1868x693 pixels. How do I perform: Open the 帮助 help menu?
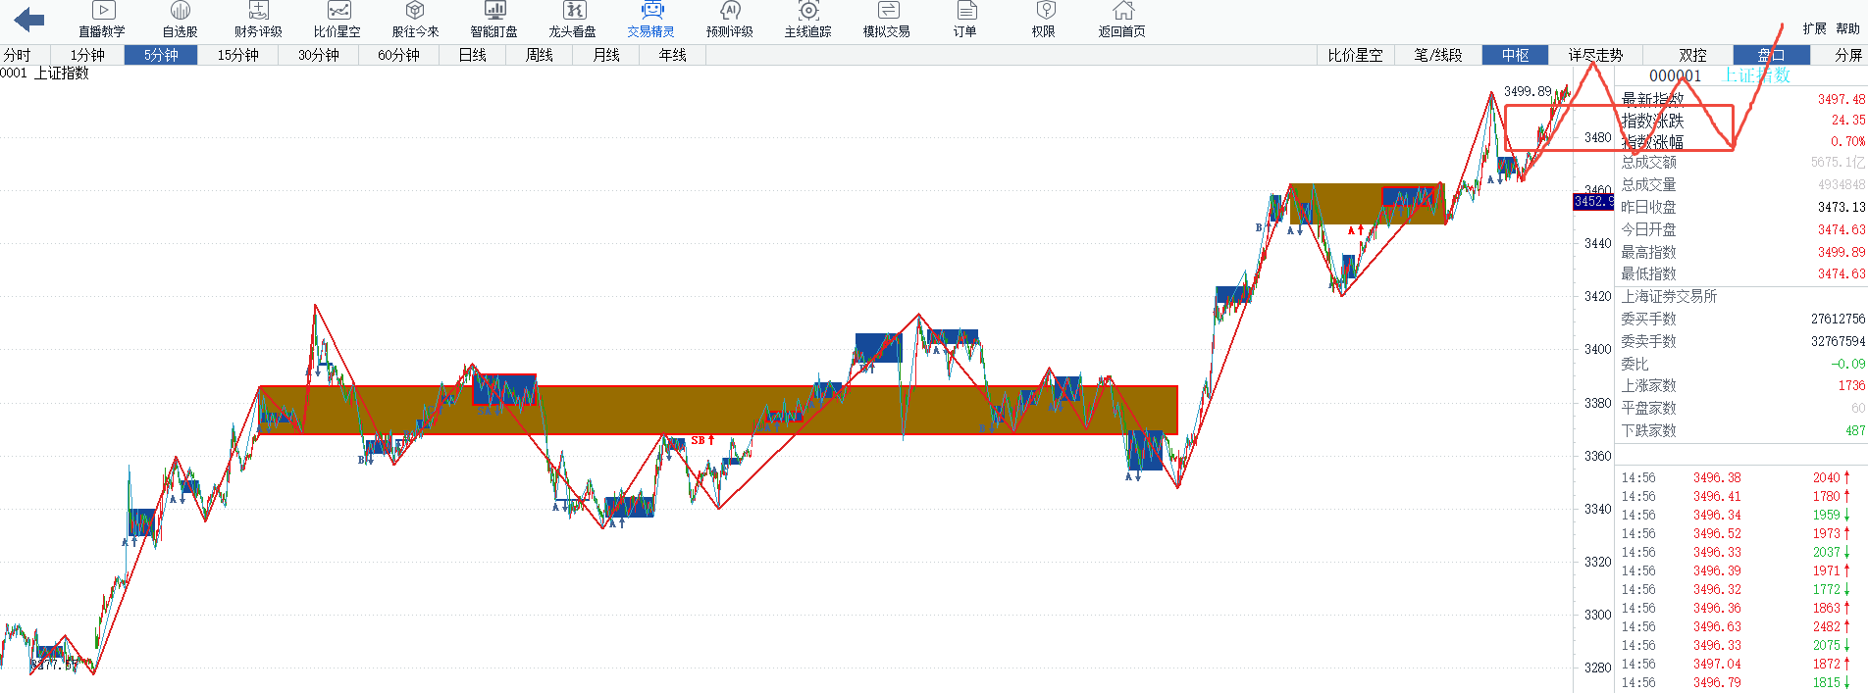coord(1847,28)
